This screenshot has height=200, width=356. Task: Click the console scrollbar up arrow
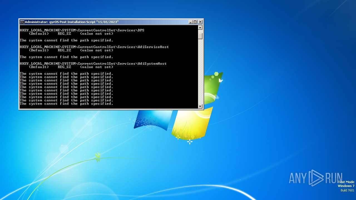click(x=200, y=27)
